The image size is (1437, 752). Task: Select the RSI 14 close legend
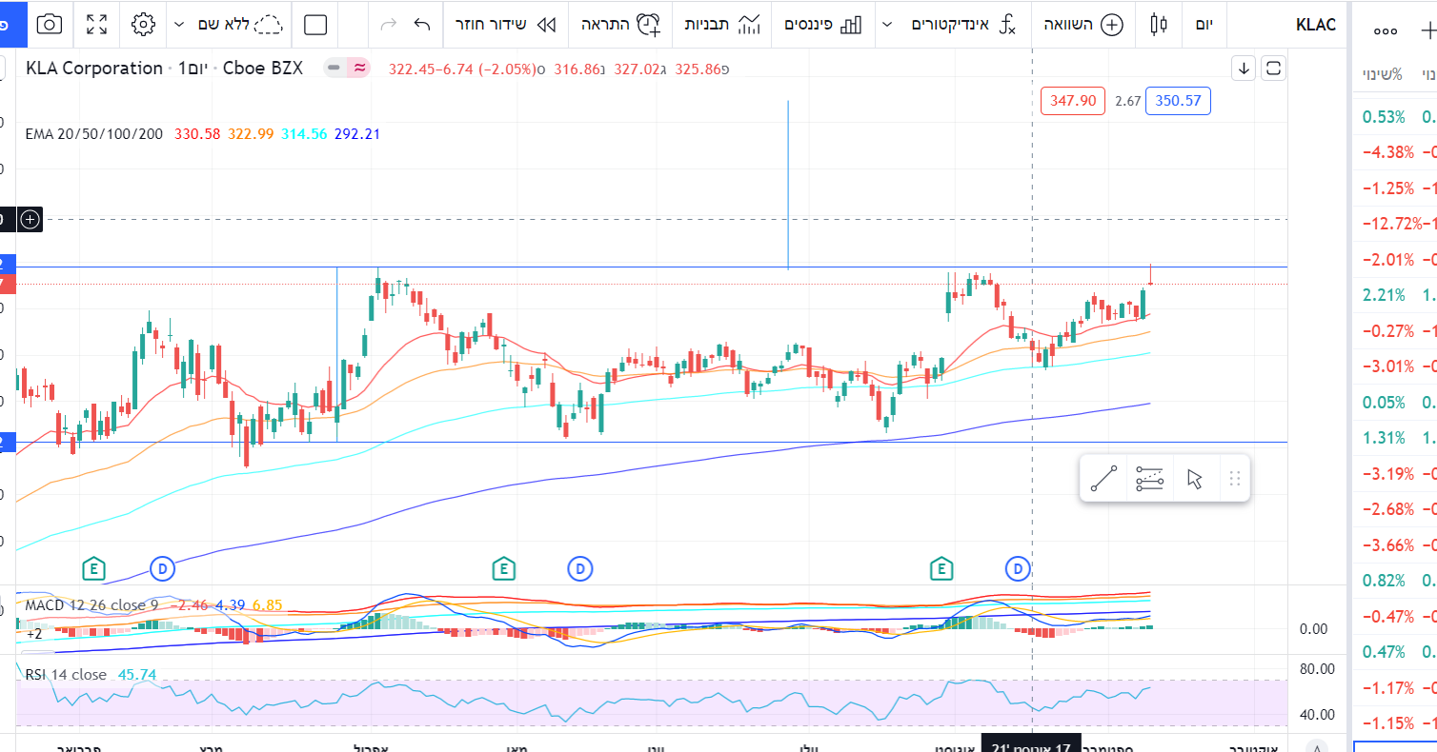pos(66,674)
